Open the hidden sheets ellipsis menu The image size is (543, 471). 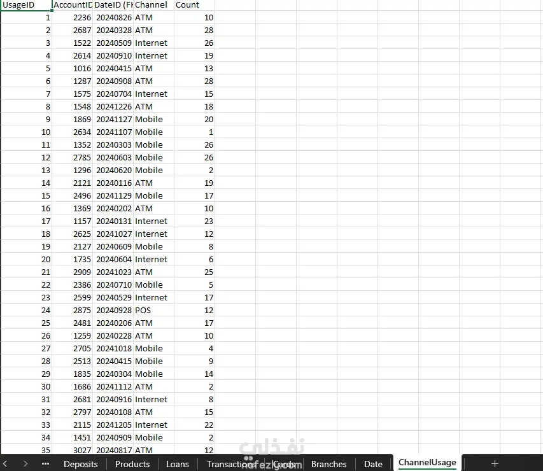pos(45,464)
